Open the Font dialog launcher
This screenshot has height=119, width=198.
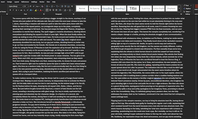(44, 14)
